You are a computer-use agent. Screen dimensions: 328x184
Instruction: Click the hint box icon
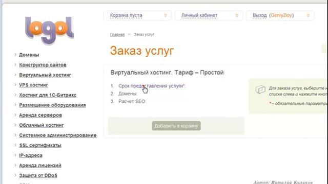point(260,90)
